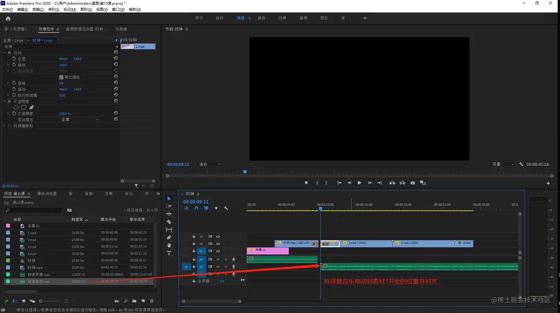Collapse the 运动 effect group
The image size is (560, 313).
(x=4, y=53)
